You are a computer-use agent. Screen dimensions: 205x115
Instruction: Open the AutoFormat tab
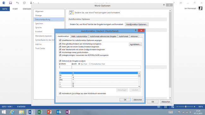(123, 36)
